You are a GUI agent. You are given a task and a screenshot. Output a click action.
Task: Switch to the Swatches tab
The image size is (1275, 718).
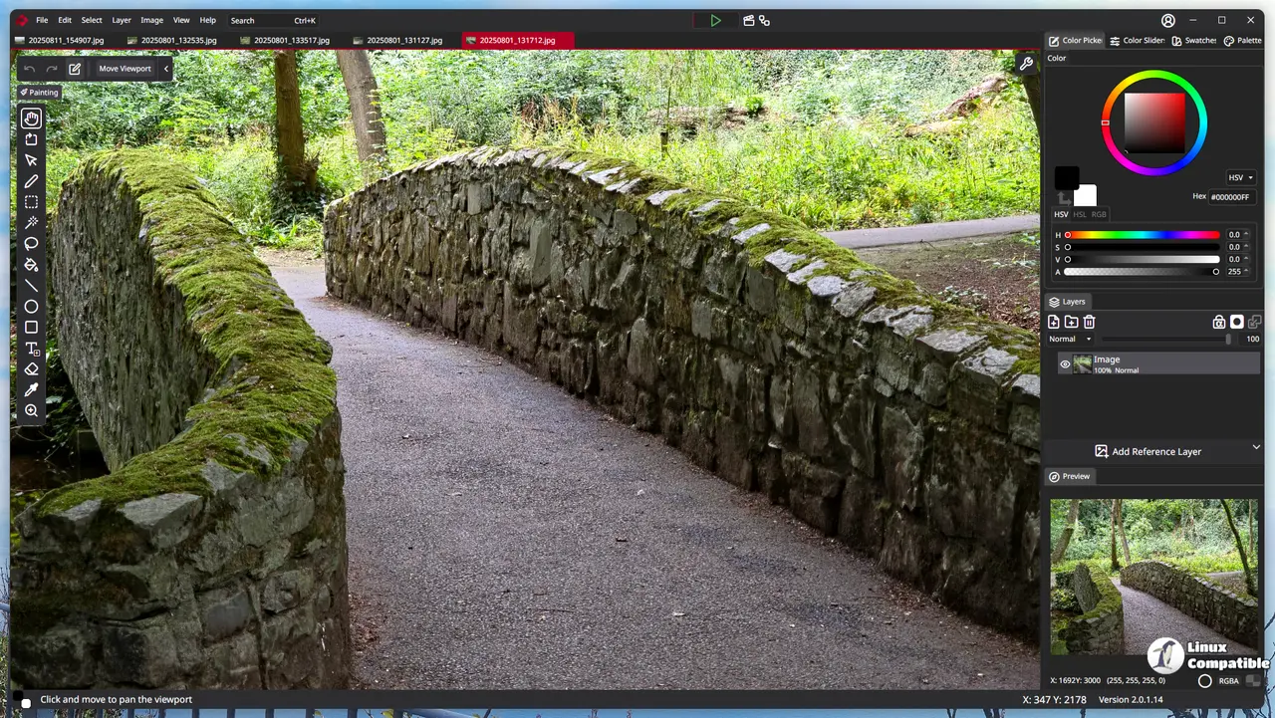(x=1193, y=41)
